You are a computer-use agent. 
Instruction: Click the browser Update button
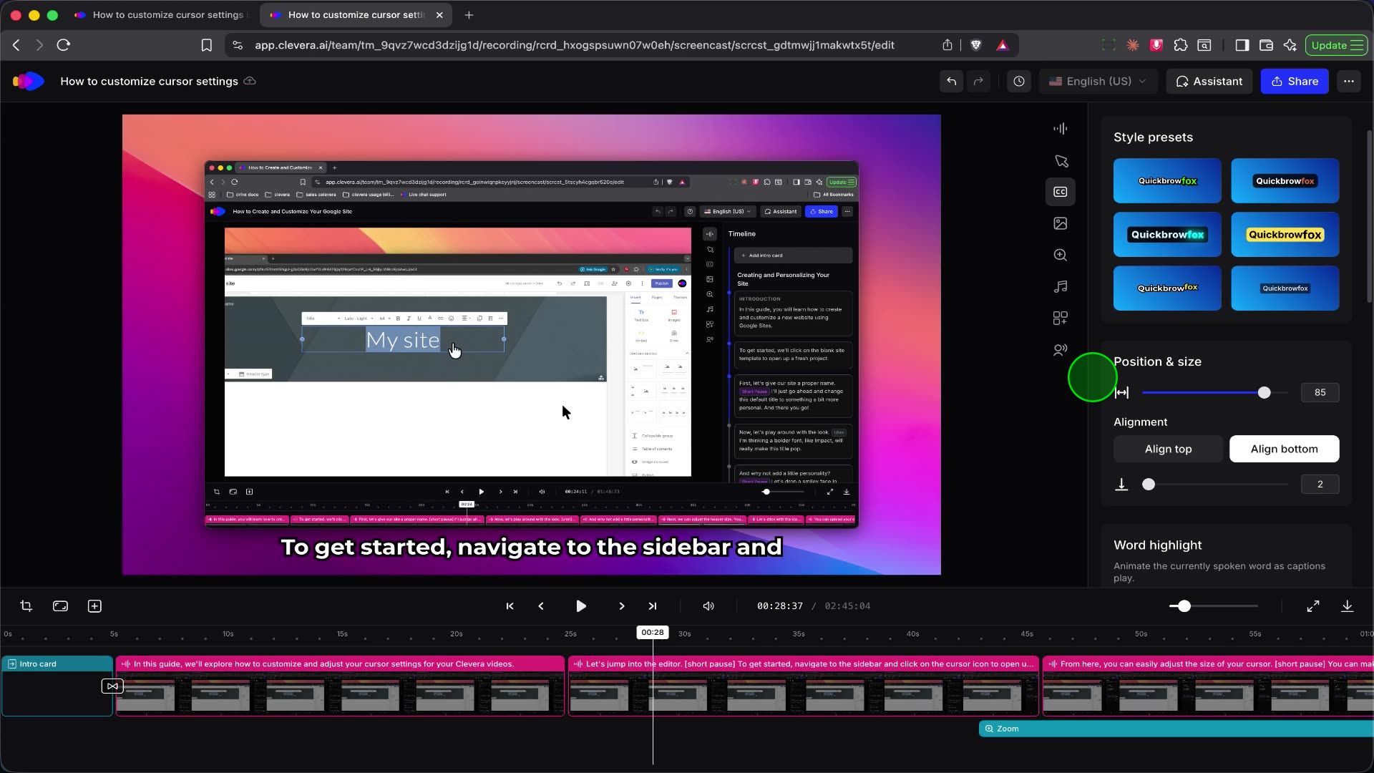point(1336,45)
